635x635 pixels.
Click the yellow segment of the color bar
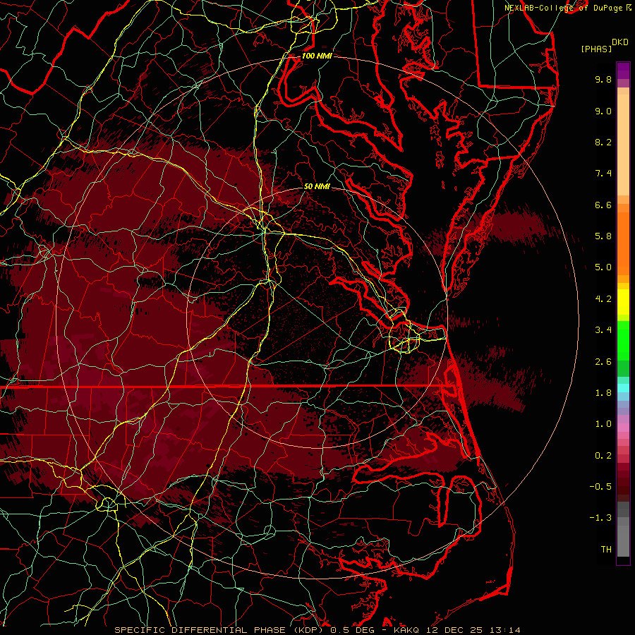[x=623, y=302]
